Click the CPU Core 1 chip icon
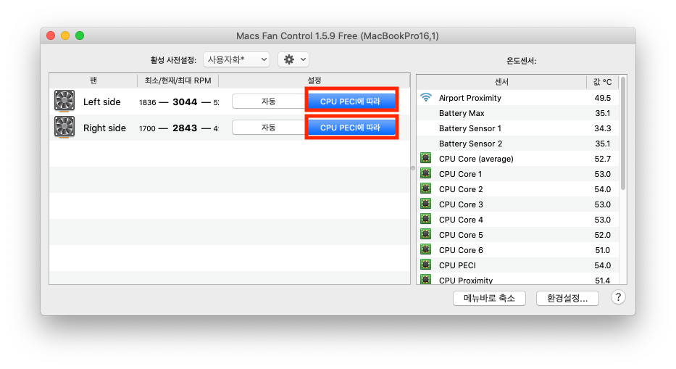Screen dimensions: 676x369 (x=426, y=173)
